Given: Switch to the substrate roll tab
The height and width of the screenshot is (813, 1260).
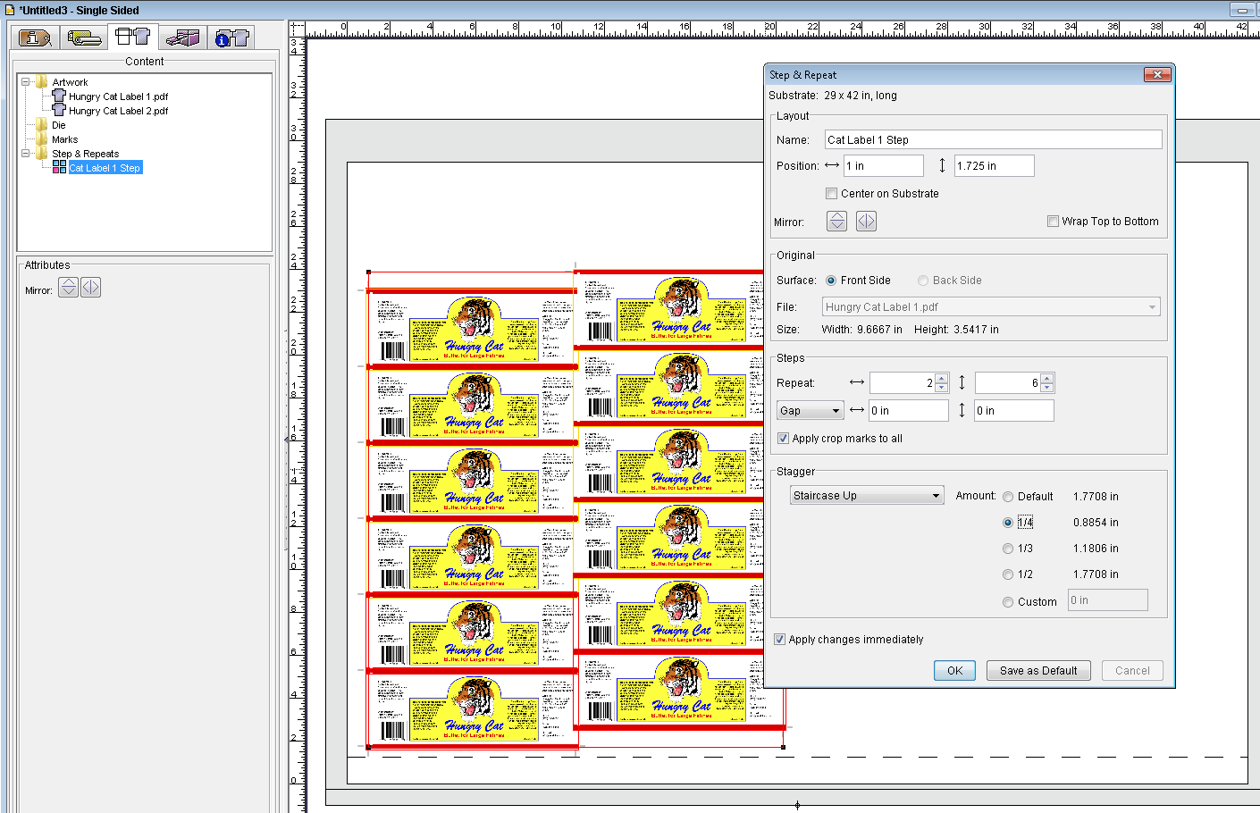Looking at the screenshot, I should coord(84,38).
